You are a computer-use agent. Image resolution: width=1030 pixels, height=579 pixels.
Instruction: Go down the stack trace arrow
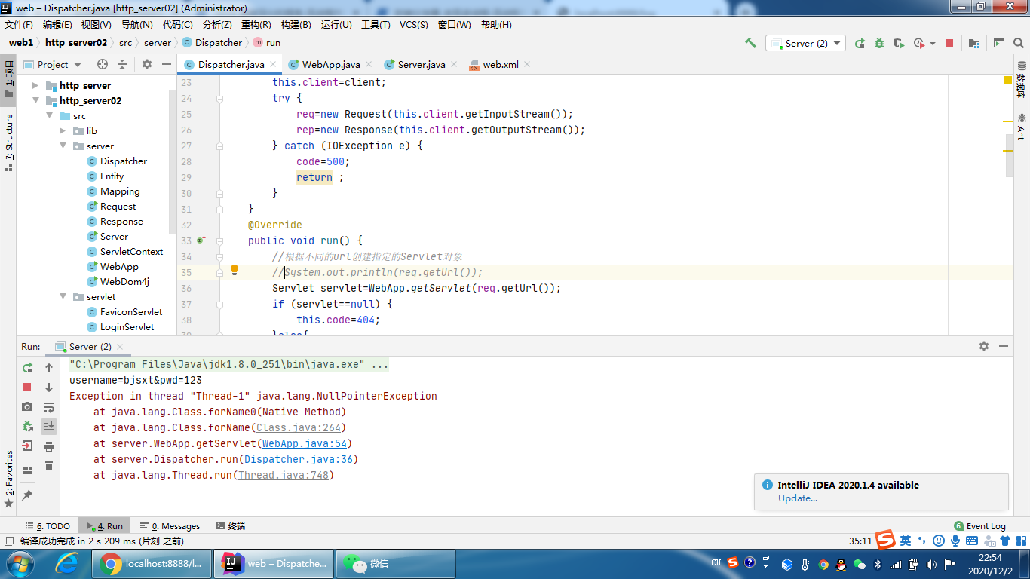point(49,387)
